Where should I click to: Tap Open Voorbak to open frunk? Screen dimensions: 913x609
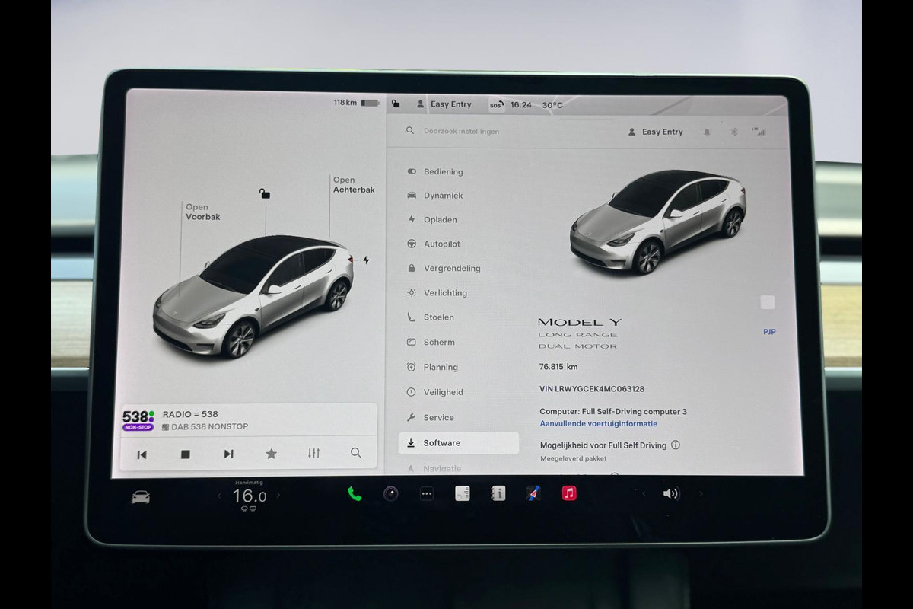203,212
